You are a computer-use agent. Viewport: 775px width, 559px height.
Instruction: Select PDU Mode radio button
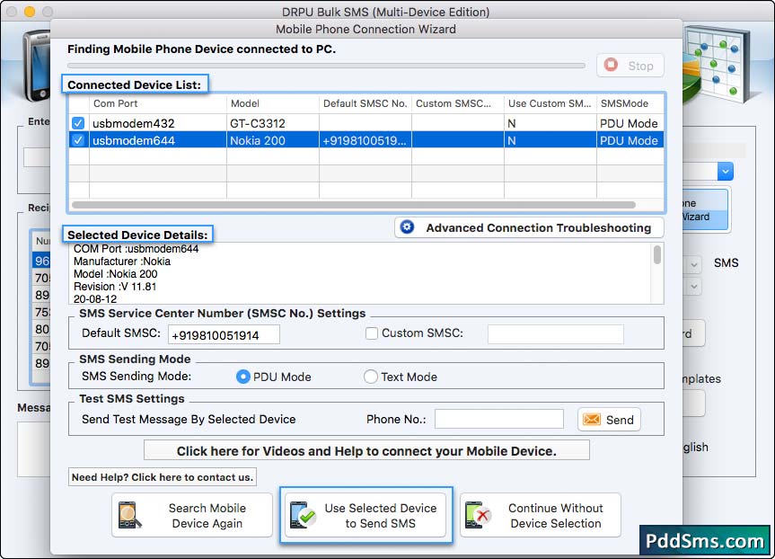[242, 377]
